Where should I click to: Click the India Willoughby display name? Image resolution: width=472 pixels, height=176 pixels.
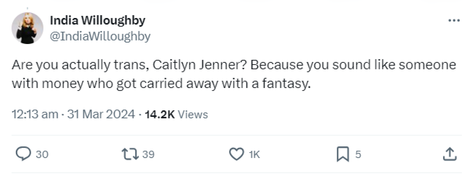click(98, 21)
